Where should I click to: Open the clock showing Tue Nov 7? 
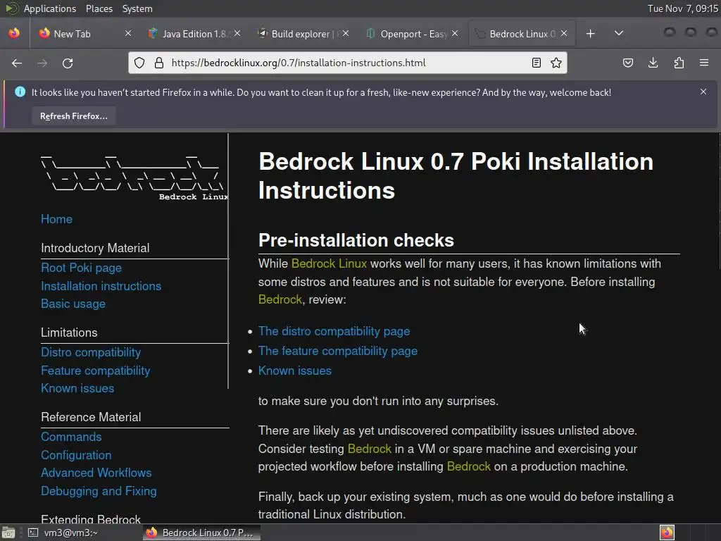[x=683, y=8]
